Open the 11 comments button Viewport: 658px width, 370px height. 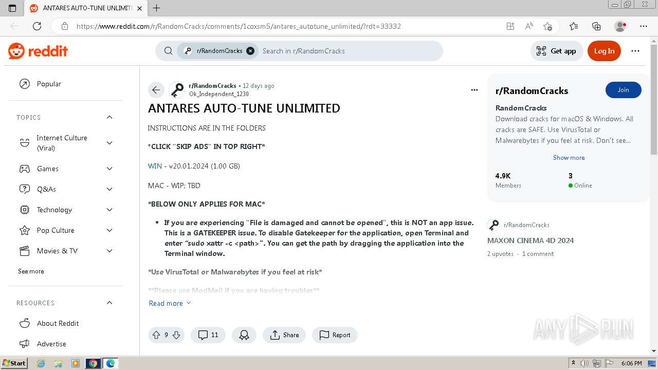pyautogui.click(x=208, y=335)
